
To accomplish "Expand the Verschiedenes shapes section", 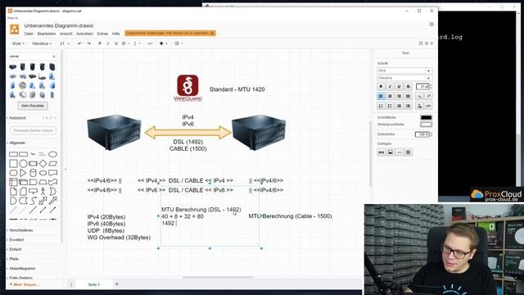I will [20, 230].
